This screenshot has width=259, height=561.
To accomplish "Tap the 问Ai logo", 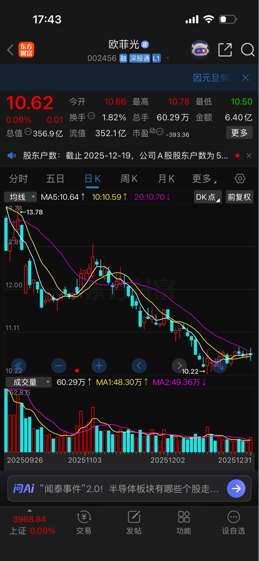I will click(x=24, y=488).
